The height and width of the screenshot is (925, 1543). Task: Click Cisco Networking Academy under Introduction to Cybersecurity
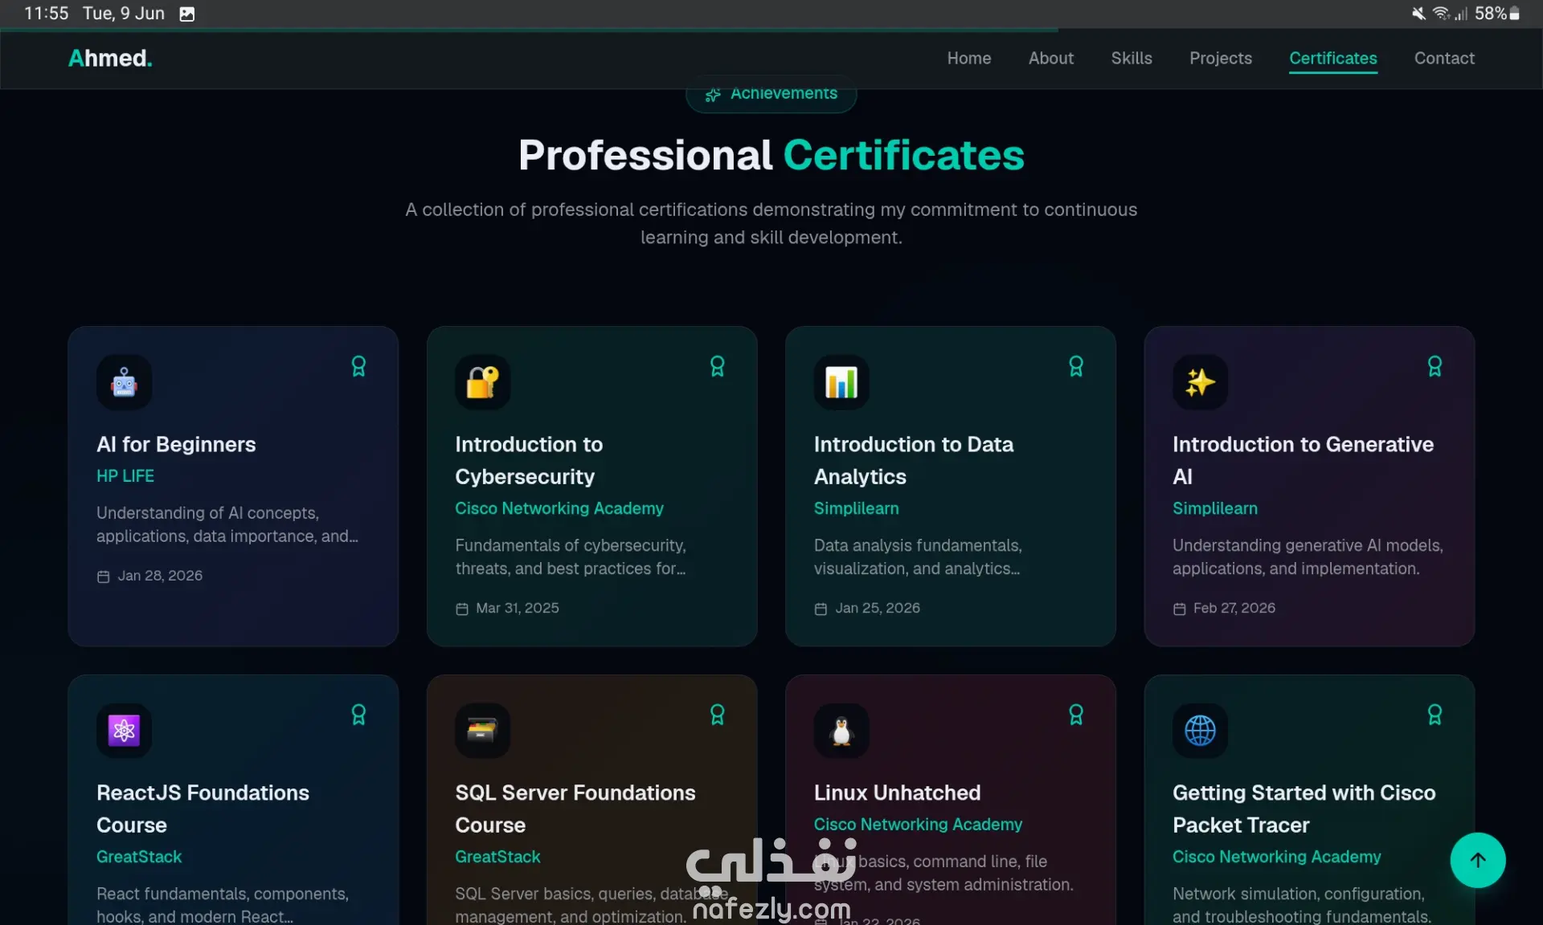point(559,508)
